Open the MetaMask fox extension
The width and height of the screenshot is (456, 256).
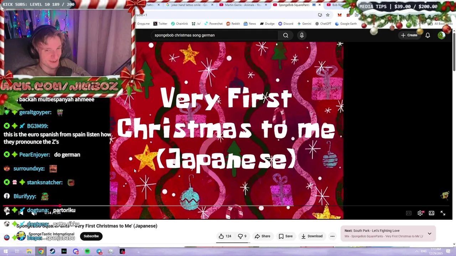[340, 15]
